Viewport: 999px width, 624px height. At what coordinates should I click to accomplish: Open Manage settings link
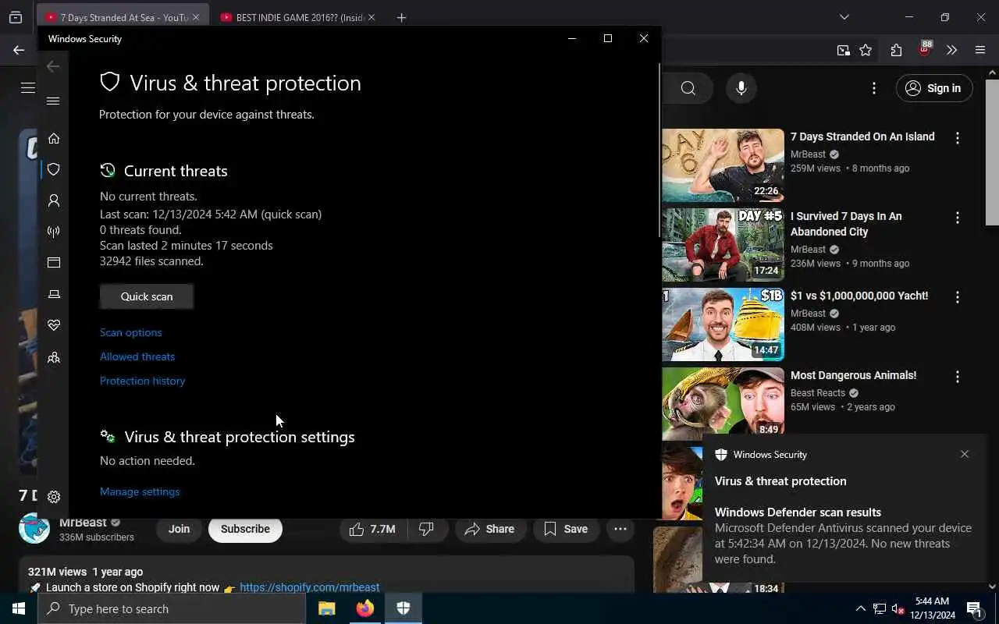[x=140, y=491]
